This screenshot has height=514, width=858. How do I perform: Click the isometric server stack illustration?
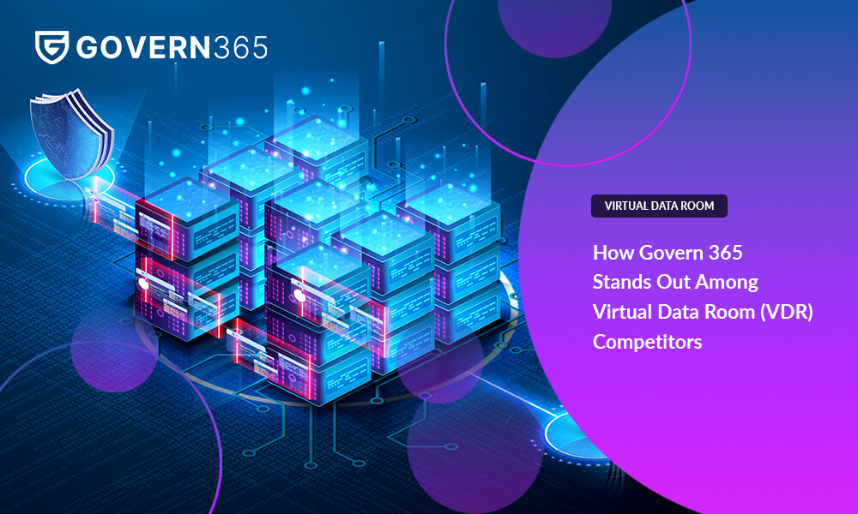pos(317,260)
